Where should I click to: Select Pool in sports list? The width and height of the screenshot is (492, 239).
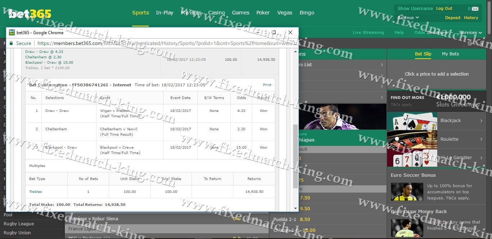[x=8, y=215]
